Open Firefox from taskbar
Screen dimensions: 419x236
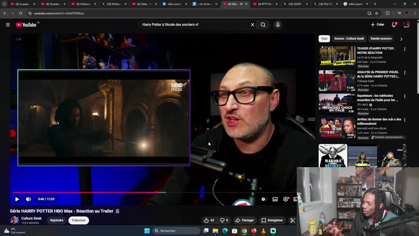(x=254, y=231)
